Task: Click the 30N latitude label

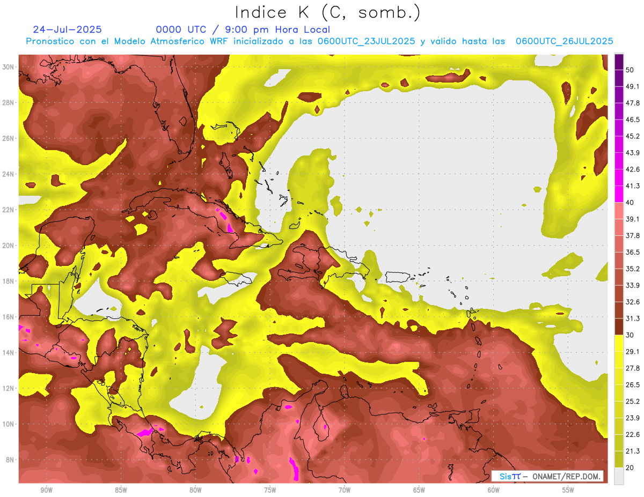Action: 8,66
